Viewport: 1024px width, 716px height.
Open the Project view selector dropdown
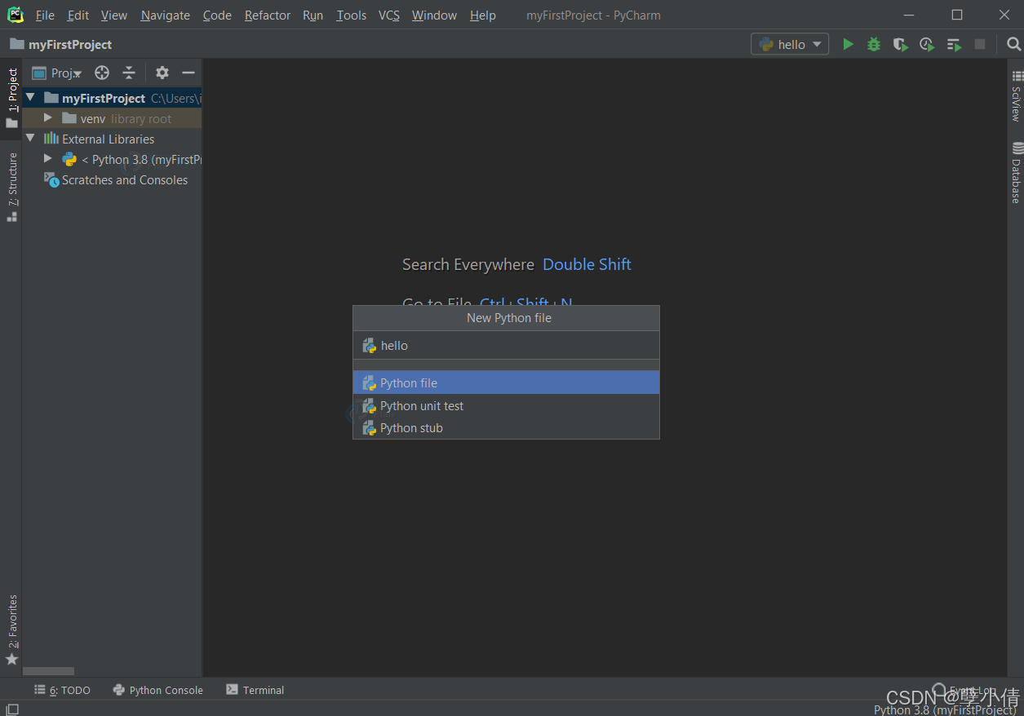pos(57,73)
